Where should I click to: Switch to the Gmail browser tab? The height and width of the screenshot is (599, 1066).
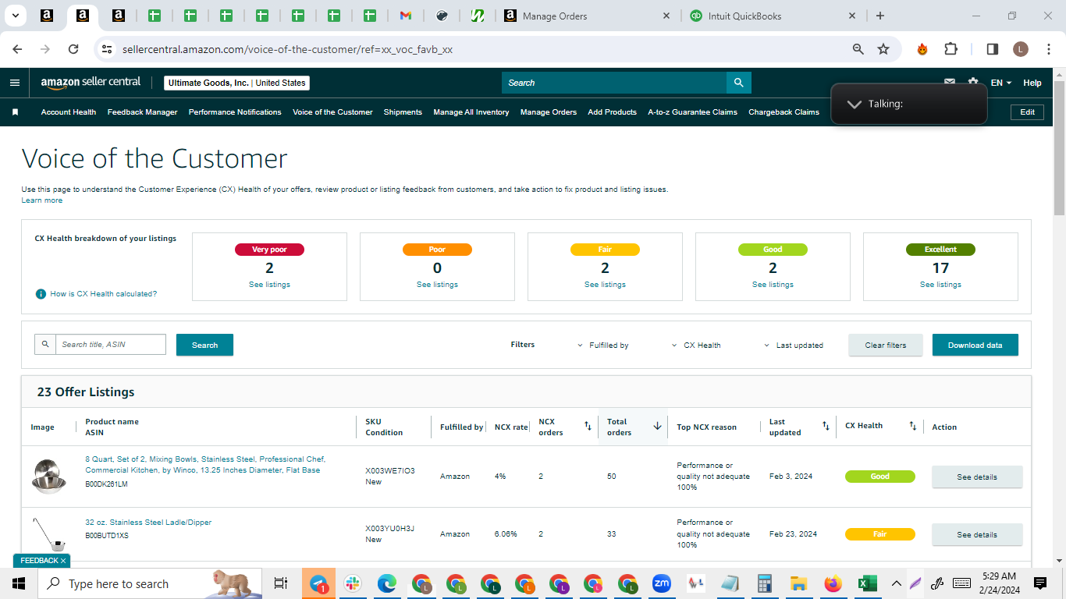[x=405, y=16]
